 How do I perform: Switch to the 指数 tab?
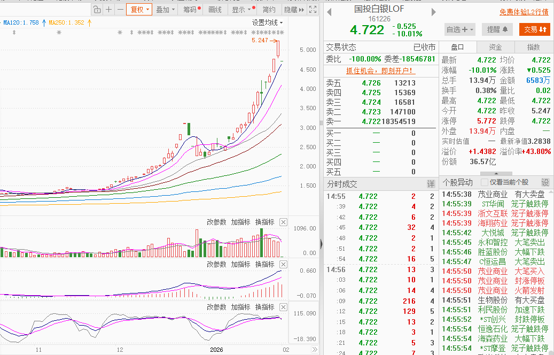tap(533, 47)
